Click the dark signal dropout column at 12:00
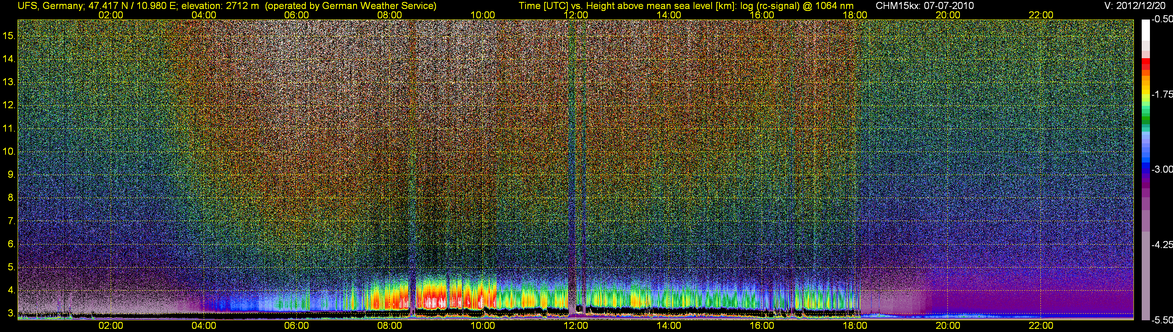Viewport: 1173px width, 332px height. [572, 168]
